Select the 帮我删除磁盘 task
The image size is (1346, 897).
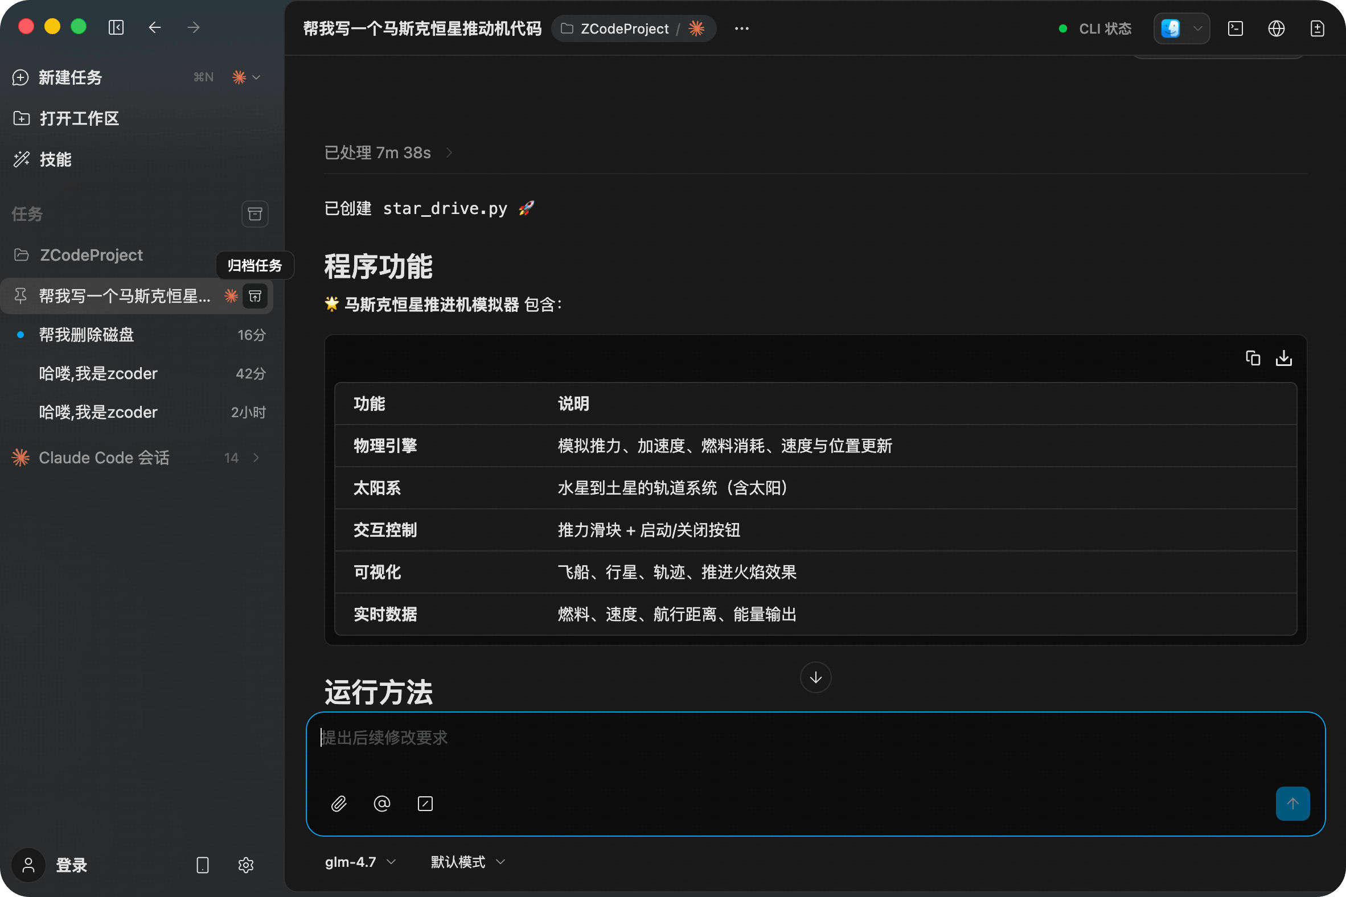point(86,335)
